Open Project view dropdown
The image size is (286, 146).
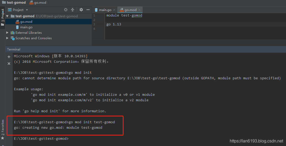(27, 10)
